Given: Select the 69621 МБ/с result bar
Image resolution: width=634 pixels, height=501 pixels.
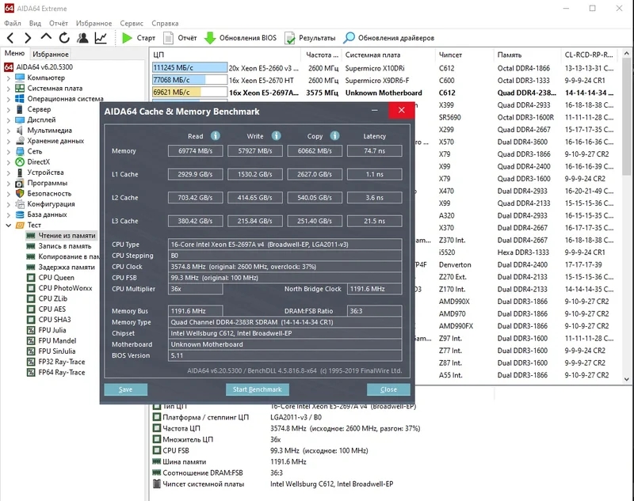Looking at the screenshot, I should coord(189,92).
